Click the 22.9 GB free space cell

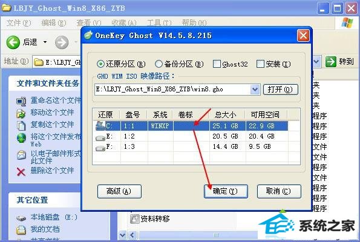(262, 126)
